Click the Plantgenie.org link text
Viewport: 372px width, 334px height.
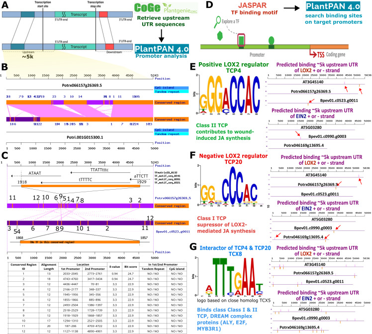[x=181, y=9]
